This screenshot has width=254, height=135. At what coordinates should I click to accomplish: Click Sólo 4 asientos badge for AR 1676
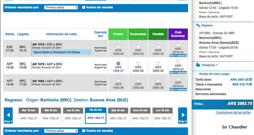click(x=178, y=56)
